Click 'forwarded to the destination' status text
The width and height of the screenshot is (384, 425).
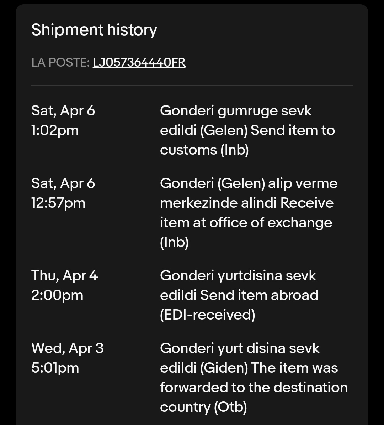point(254,388)
